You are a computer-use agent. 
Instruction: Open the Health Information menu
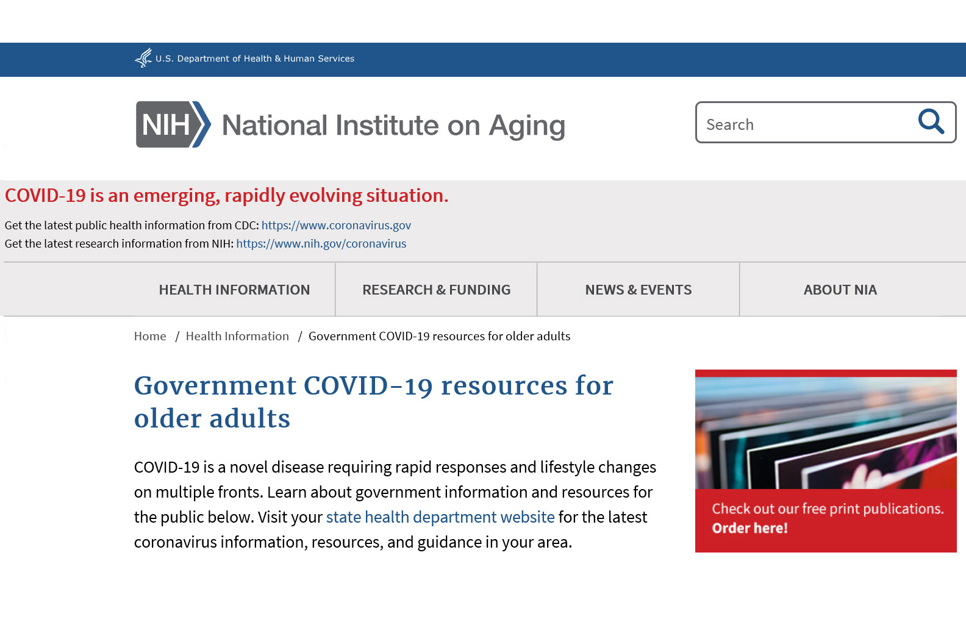234,290
